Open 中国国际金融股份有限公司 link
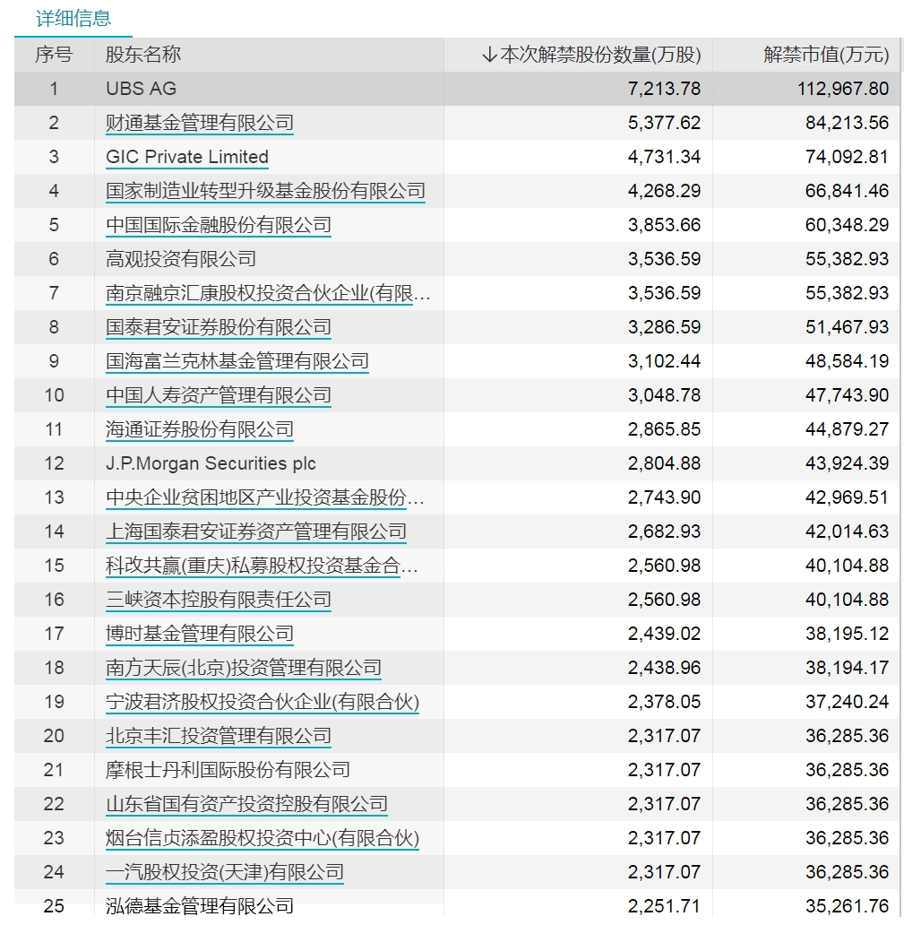This screenshot has width=904, height=925. click(219, 225)
